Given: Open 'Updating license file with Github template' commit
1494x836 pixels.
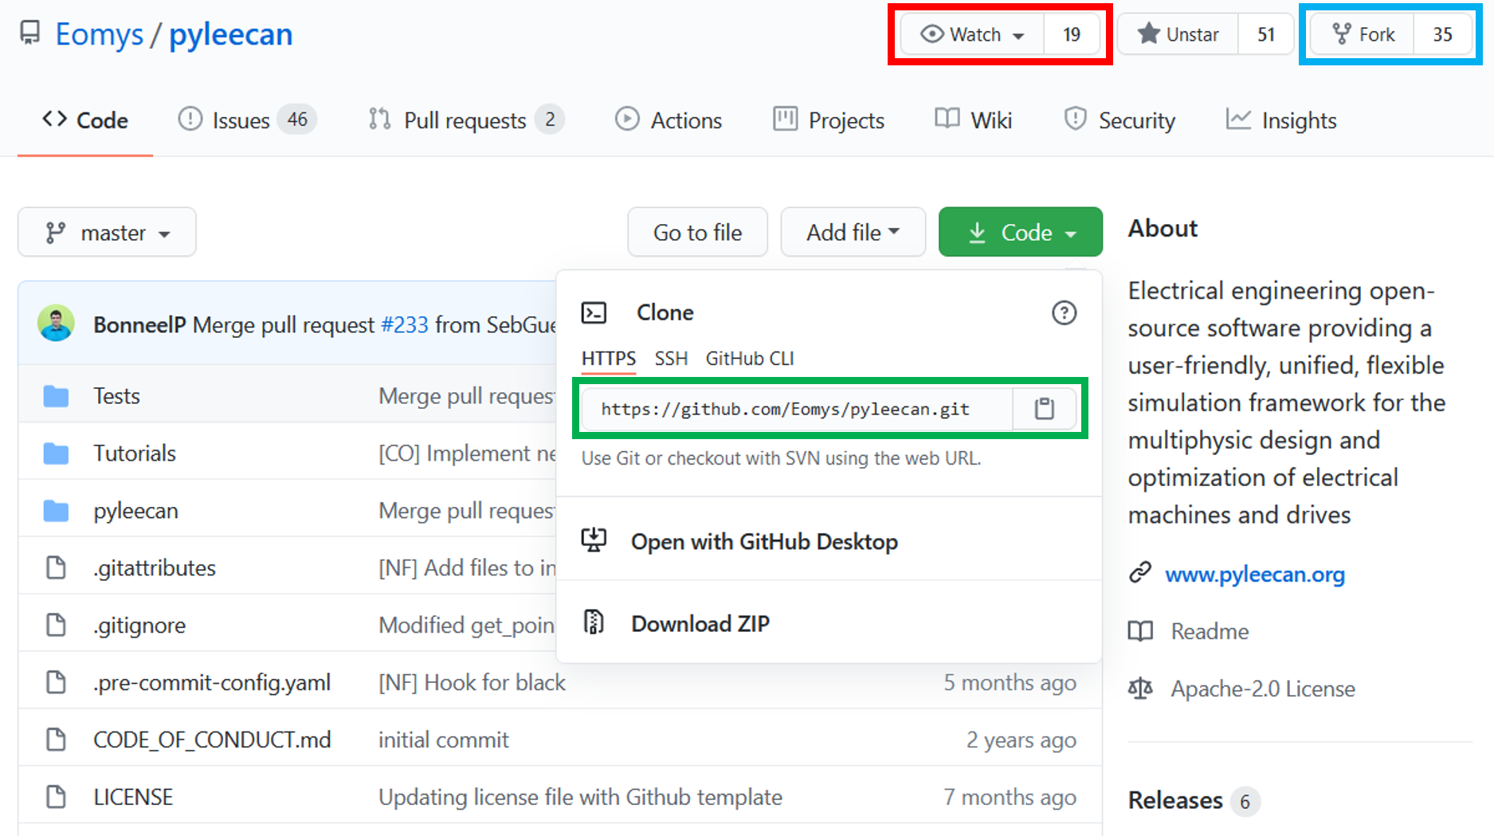Looking at the screenshot, I should [x=580, y=797].
